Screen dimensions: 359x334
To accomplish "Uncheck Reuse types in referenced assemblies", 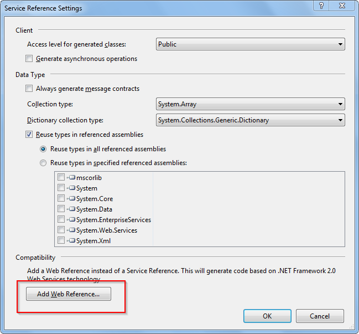I will pos(29,135).
